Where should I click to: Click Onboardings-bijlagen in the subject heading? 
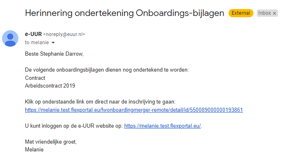point(180,13)
